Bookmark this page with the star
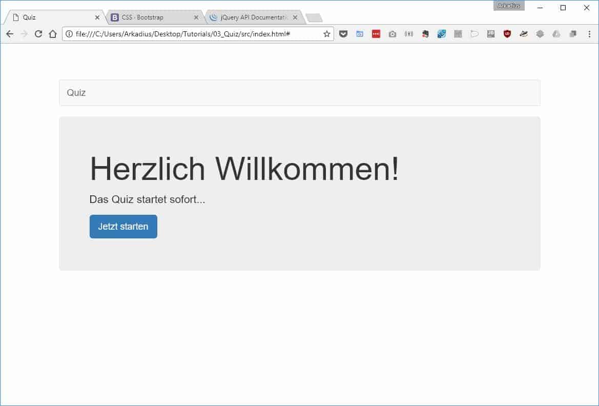The width and height of the screenshot is (599, 406). pos(326,34)
